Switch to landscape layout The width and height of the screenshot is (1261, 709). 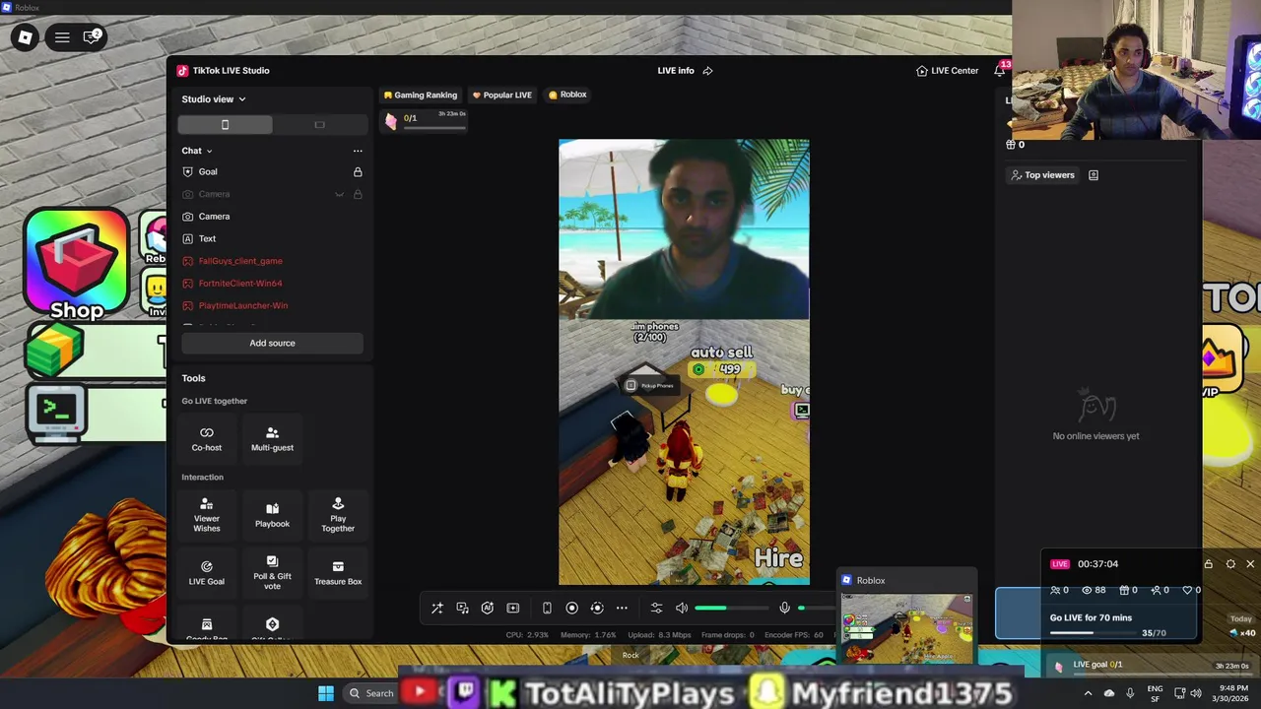point(319,125)
